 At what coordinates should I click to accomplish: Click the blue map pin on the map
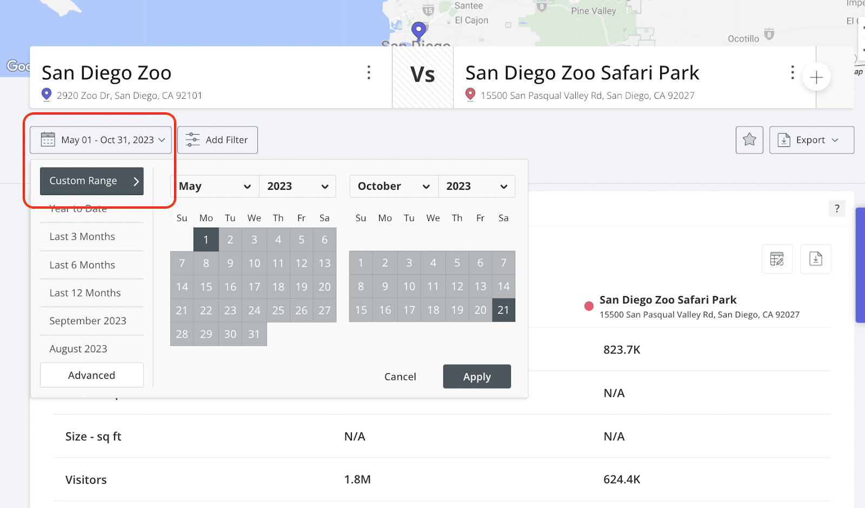point(418,30)
